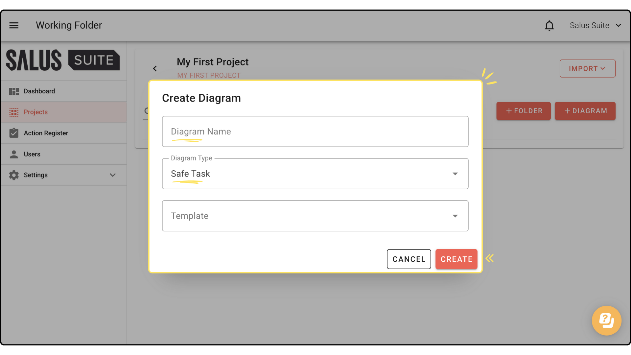This screenshot has height=355, width=631.
Task: Open the Diagram Type dropdown
Action: [x=315, y=174]
